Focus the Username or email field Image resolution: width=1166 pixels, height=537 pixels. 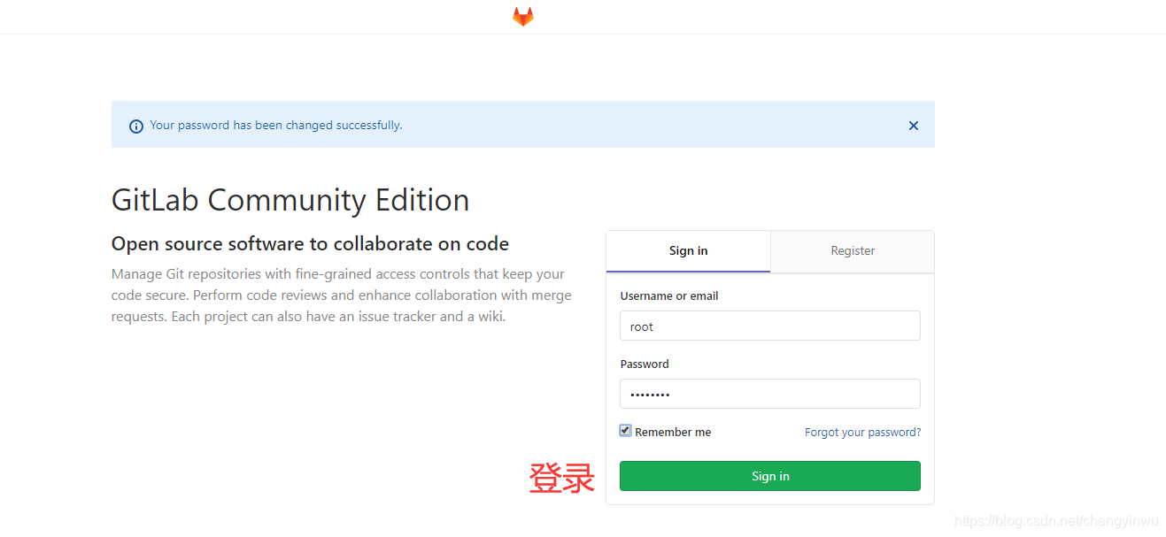(770, 326)
